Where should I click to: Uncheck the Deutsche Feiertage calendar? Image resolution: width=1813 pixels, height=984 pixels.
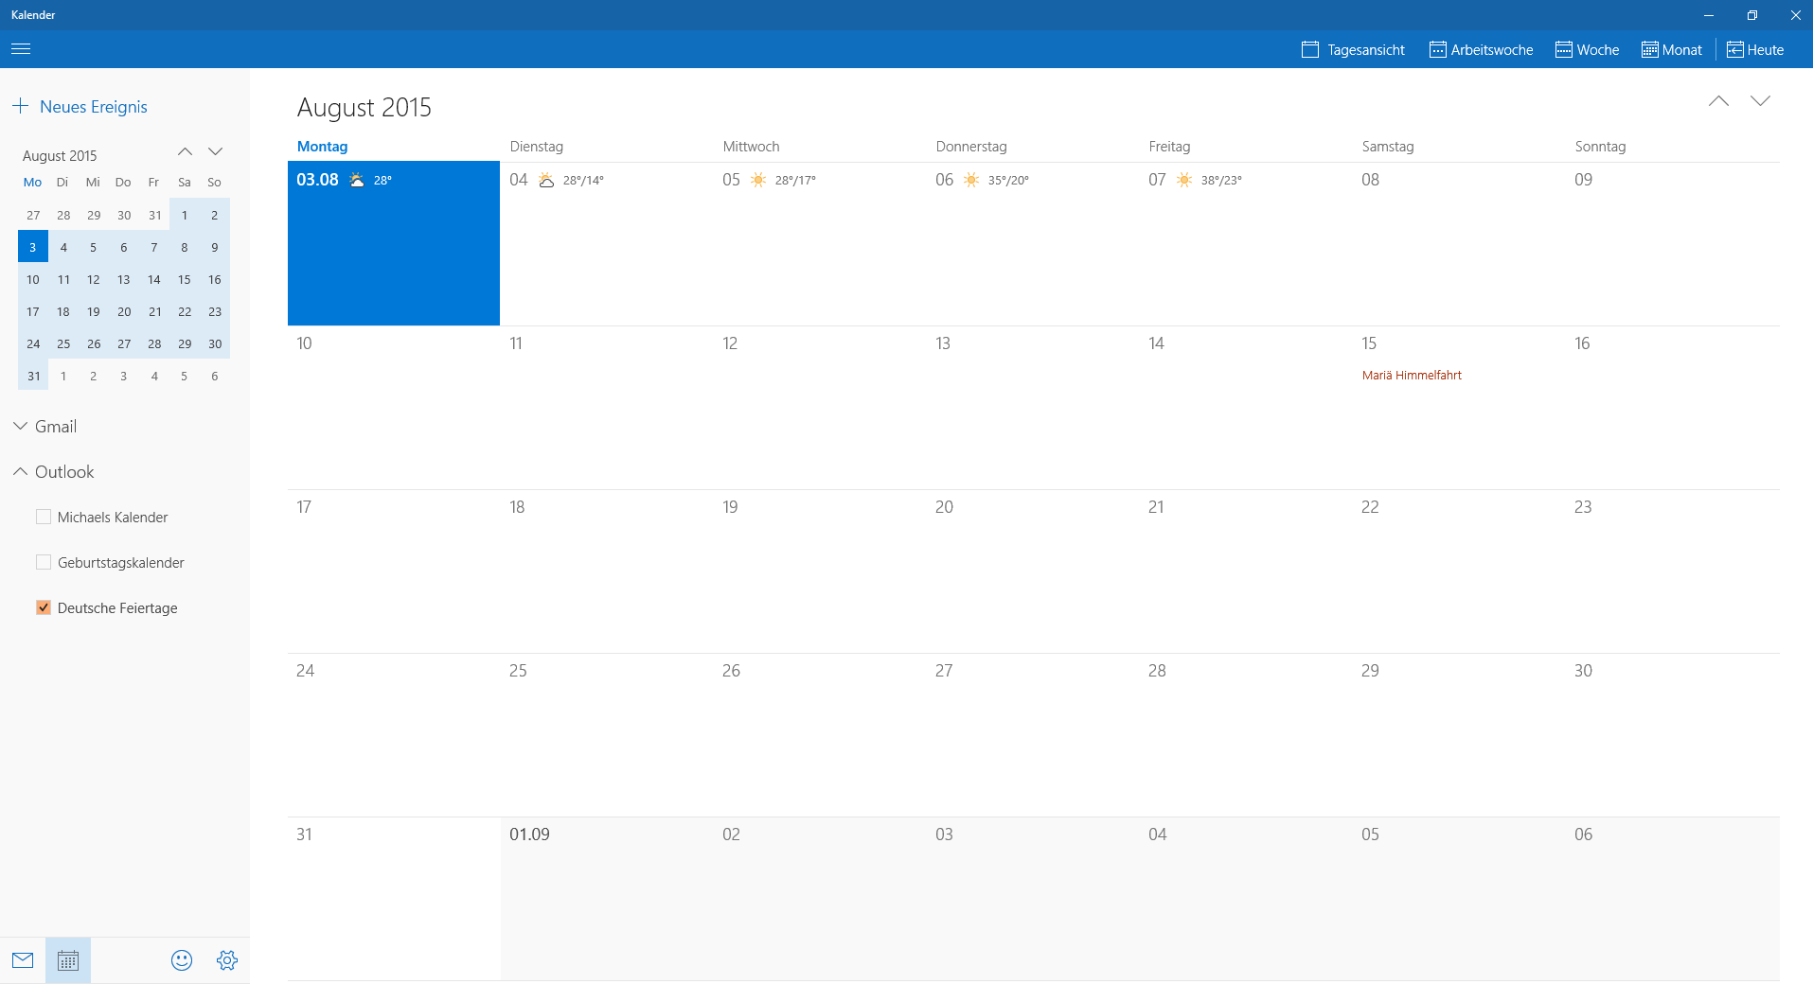pos(44,607)
